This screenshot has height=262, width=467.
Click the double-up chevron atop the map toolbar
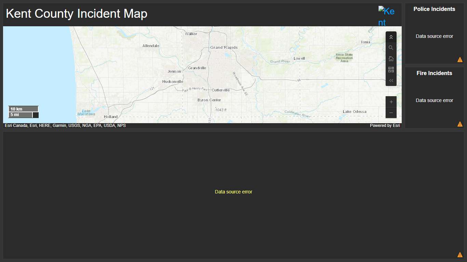coord(391,37)
